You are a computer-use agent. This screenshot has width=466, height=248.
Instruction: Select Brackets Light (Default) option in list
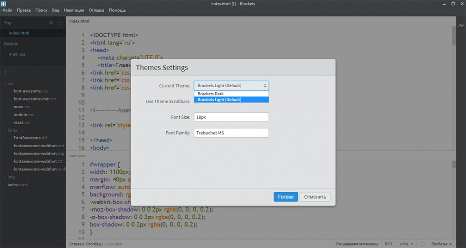coord(231,99)
